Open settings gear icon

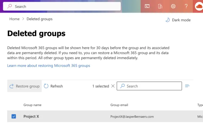pyautogui.click(x=173, y=6)
